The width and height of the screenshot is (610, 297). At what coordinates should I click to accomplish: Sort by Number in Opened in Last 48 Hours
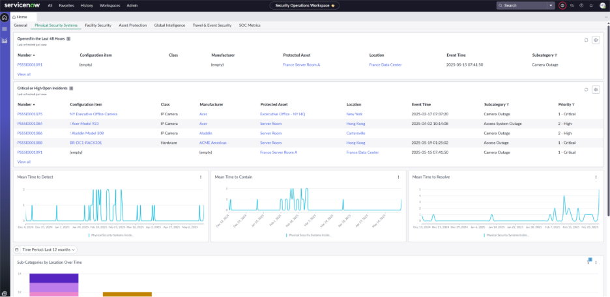27,55
